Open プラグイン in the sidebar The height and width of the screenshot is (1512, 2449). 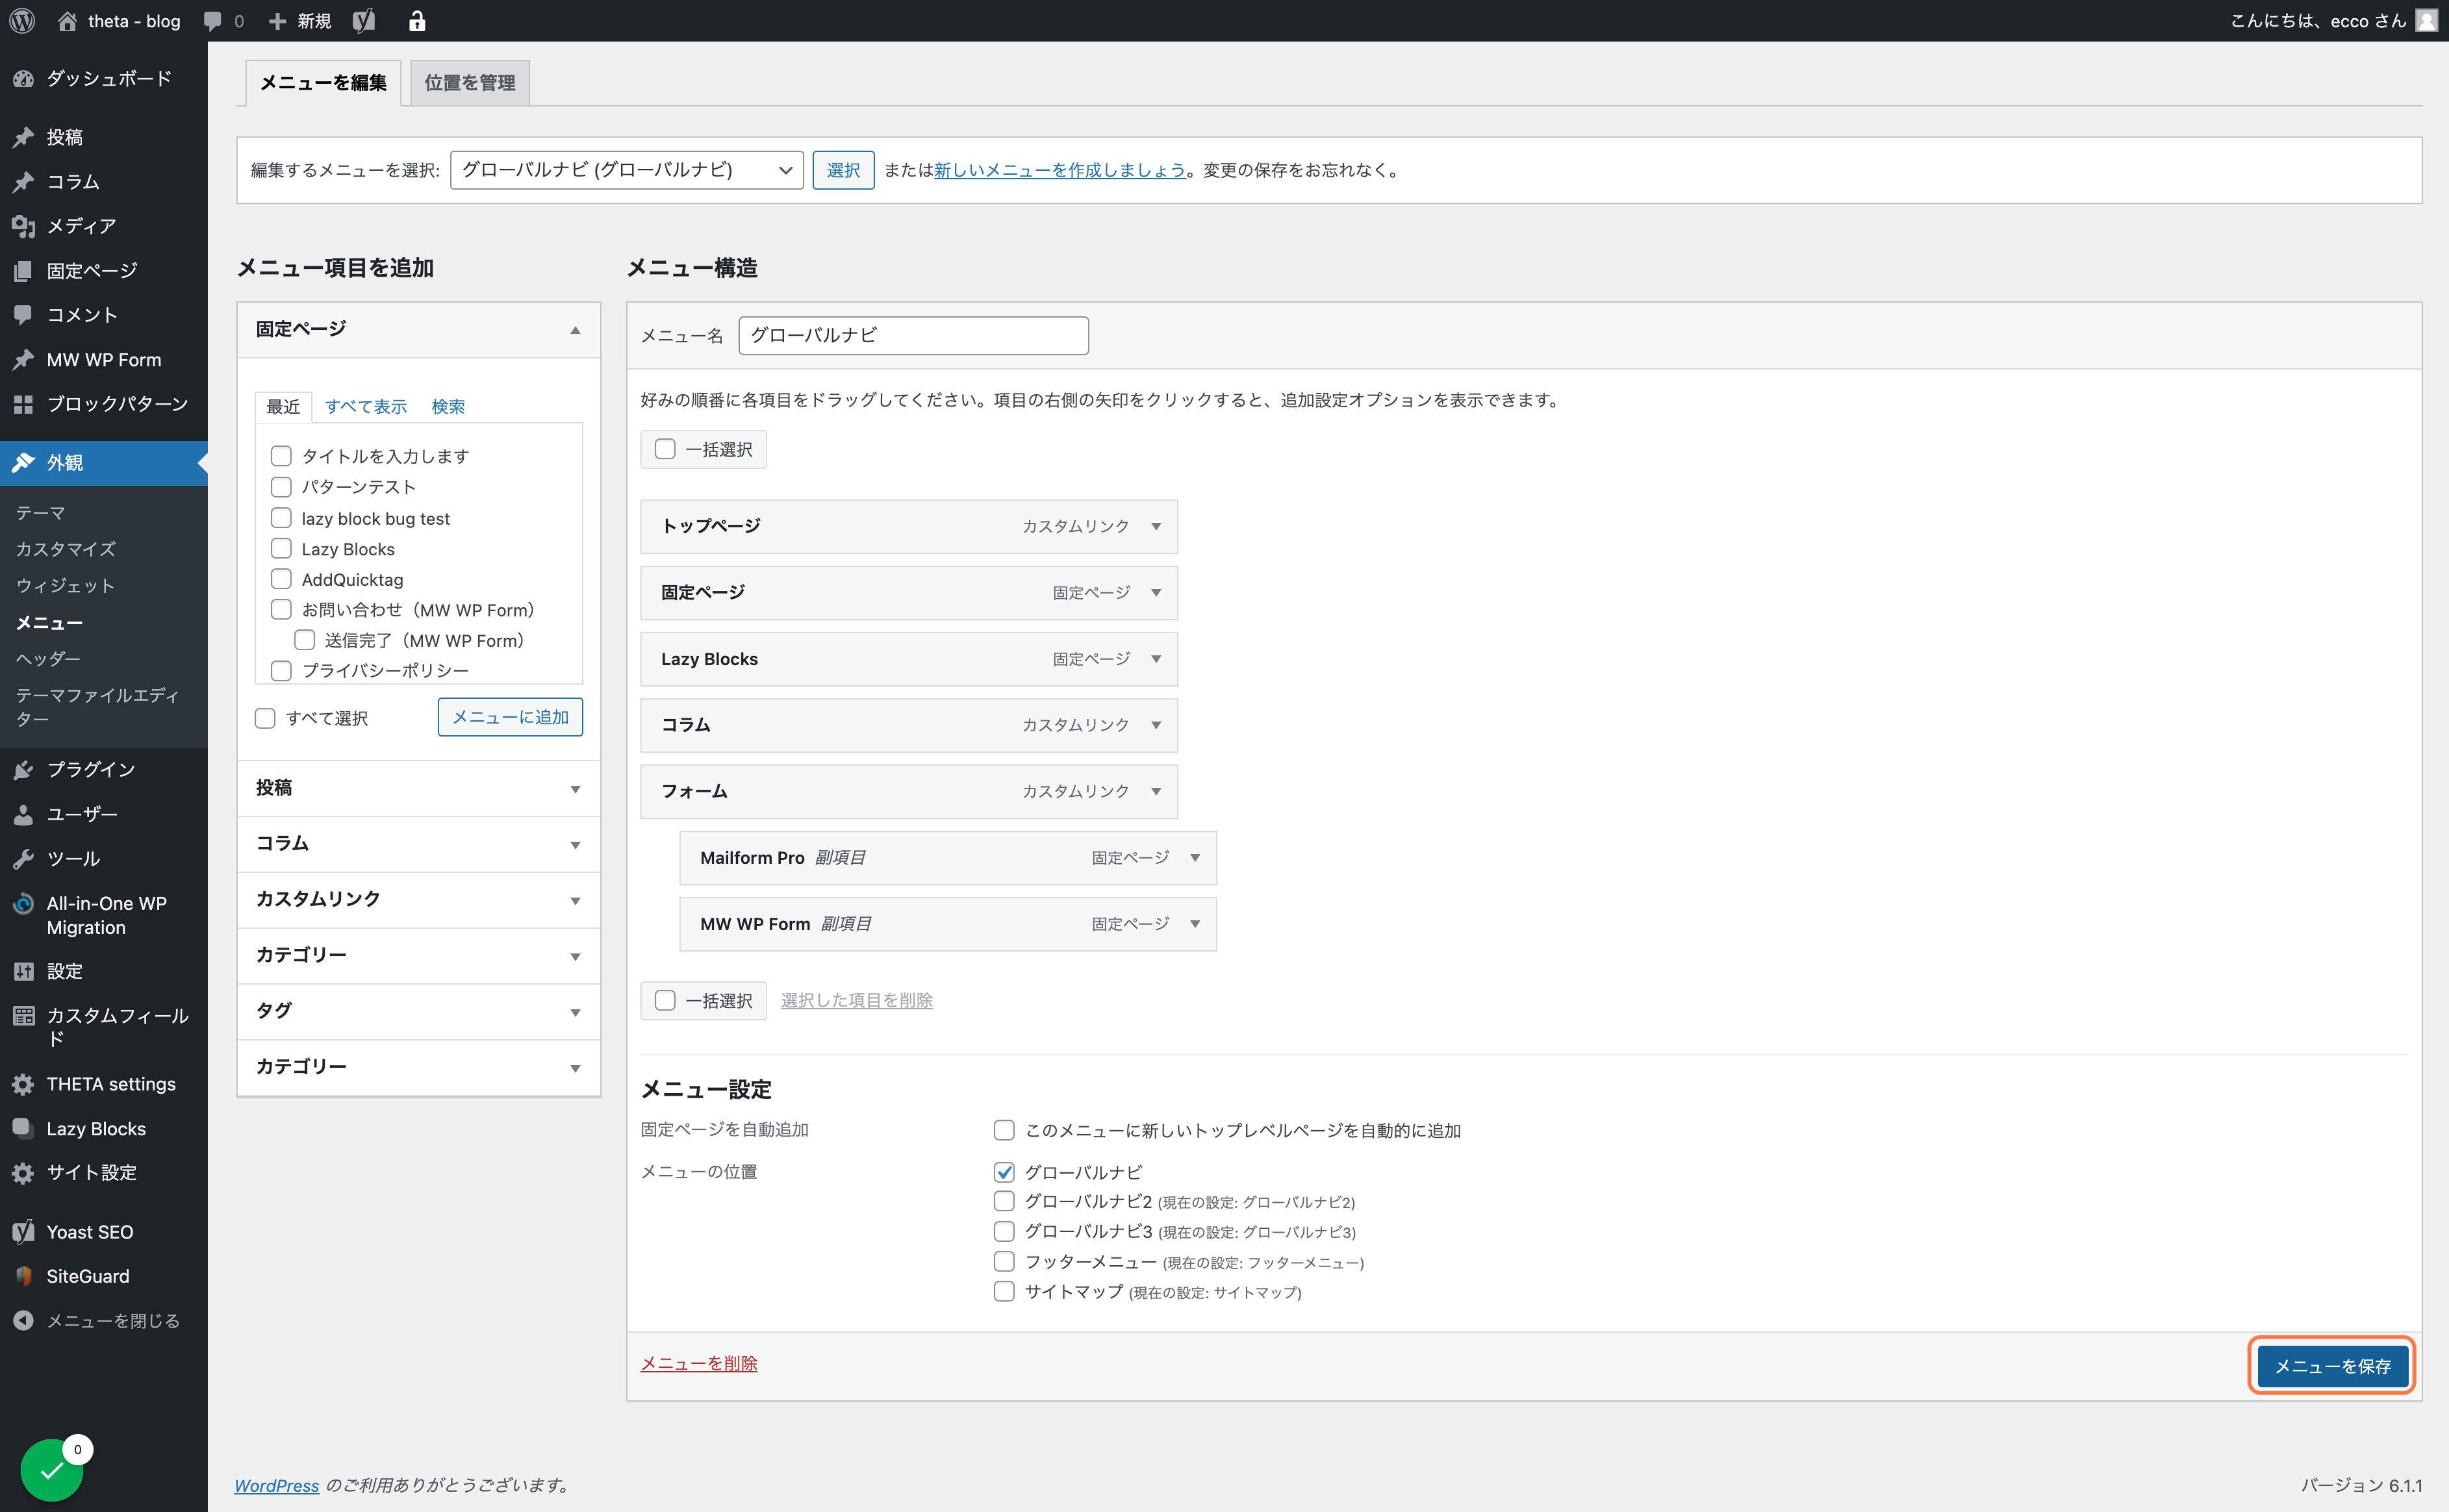pos(104,769)
